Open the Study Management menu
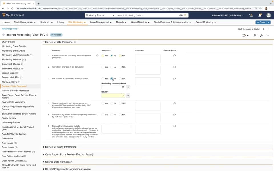This screenshot has width=274, height=171. 25,22
